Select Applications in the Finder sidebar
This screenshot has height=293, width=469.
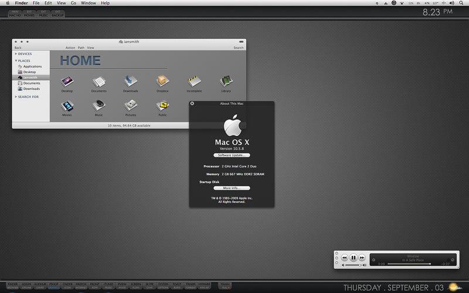30,66
